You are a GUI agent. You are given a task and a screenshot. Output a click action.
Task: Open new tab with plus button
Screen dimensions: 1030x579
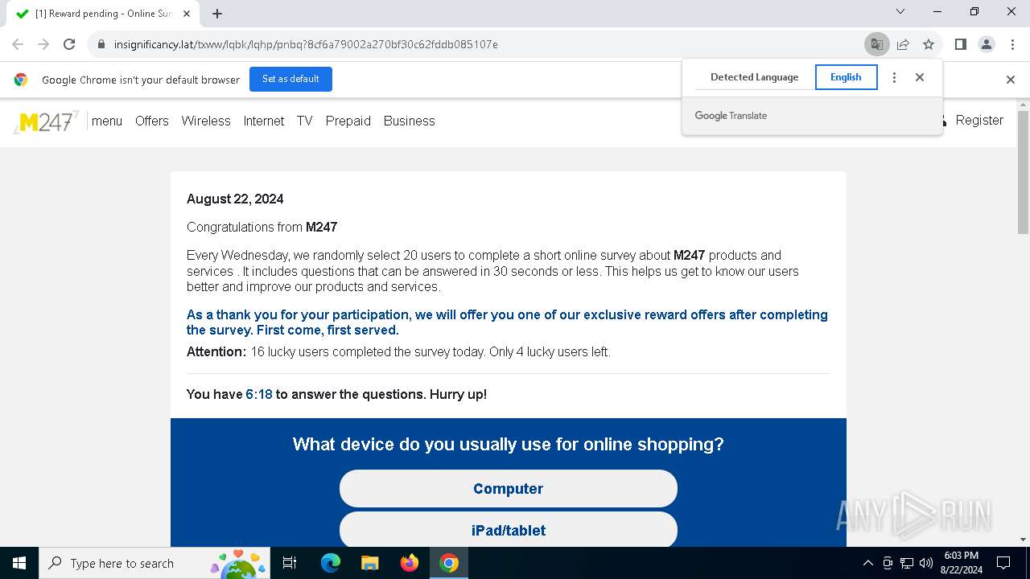pyautogui.click(x=217, y=14)
